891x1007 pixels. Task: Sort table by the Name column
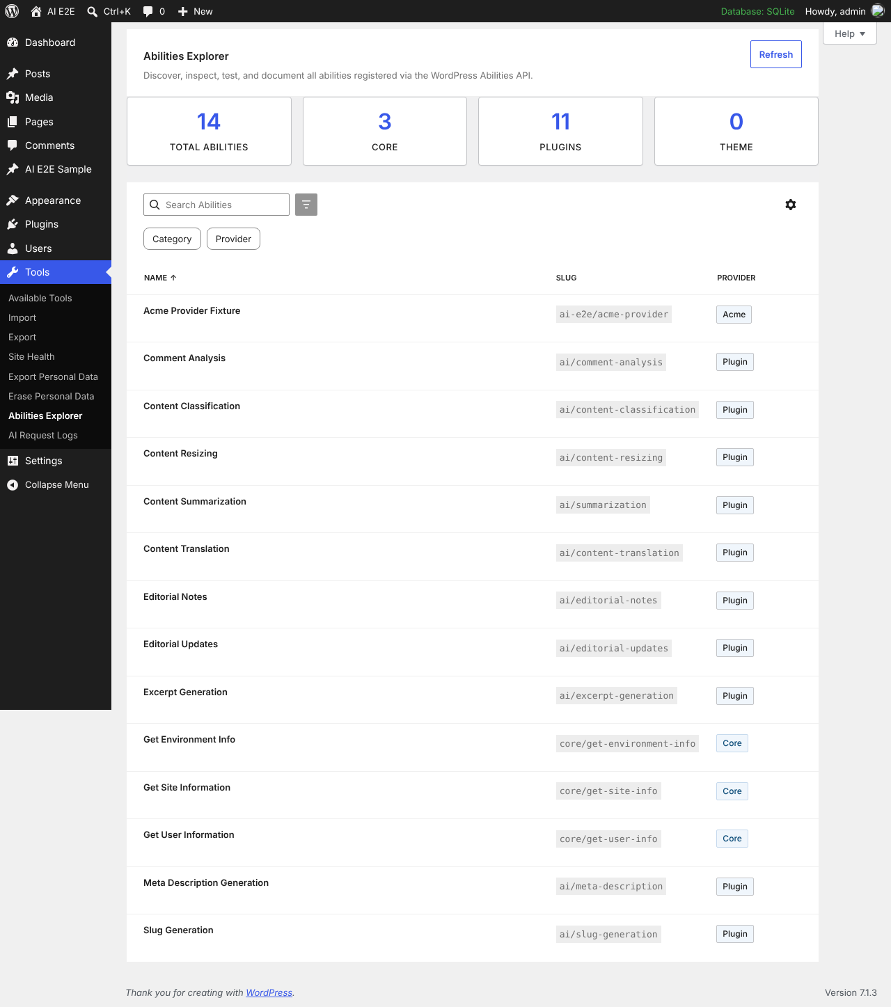tap(160, 278)
